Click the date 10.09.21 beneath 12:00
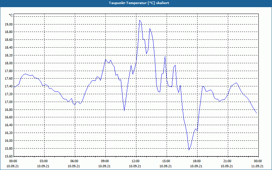Viewport: 272px width, 170px height. (x=135, y=166)
